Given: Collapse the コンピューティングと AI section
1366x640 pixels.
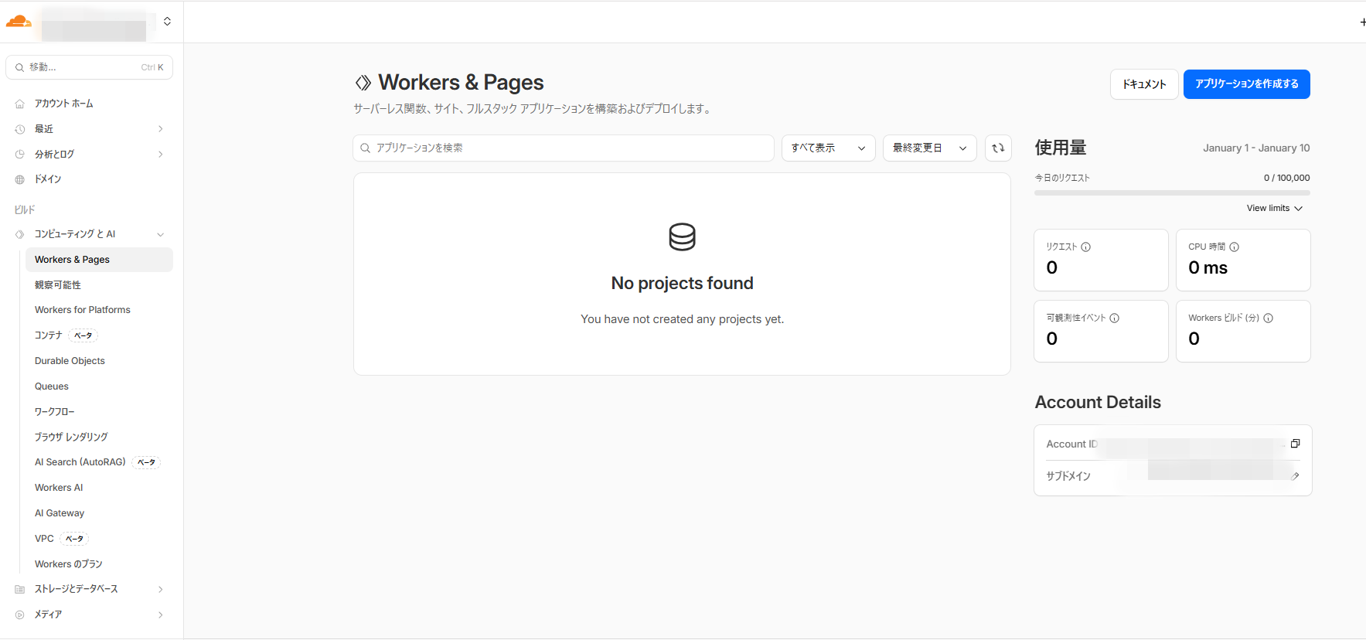Looking at the screenshot, I should (160, 234).
